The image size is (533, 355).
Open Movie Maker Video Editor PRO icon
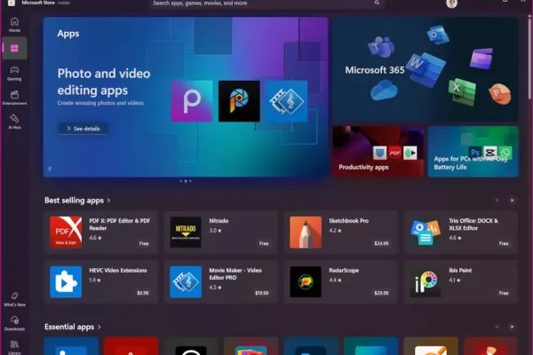(x=186, y=281)
